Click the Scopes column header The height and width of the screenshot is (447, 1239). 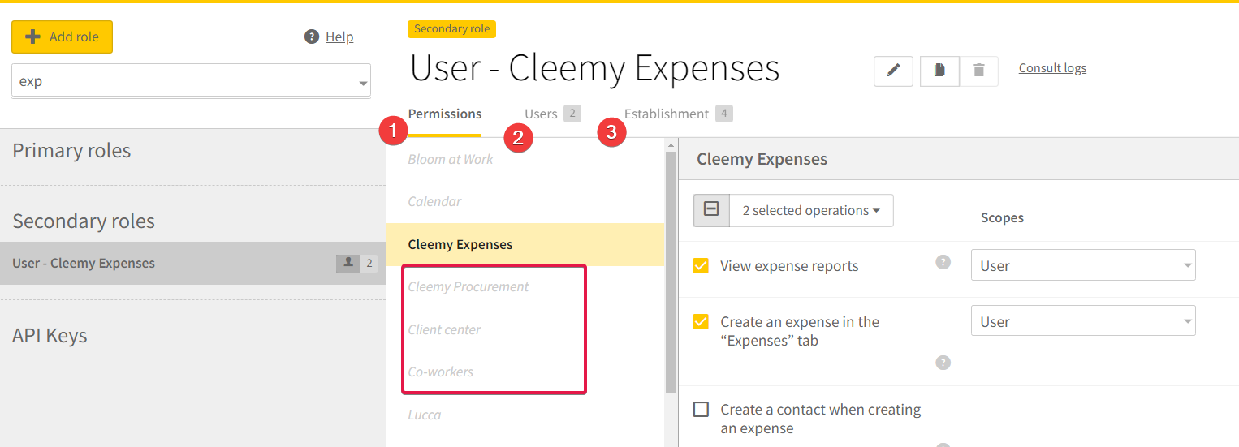(x=1002, y=217)
